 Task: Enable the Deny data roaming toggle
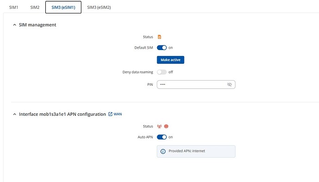tap(162, 72)
